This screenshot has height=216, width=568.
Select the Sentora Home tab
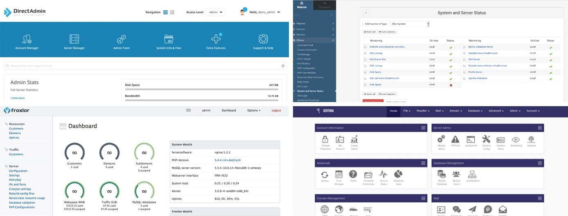tap(393, 111)
